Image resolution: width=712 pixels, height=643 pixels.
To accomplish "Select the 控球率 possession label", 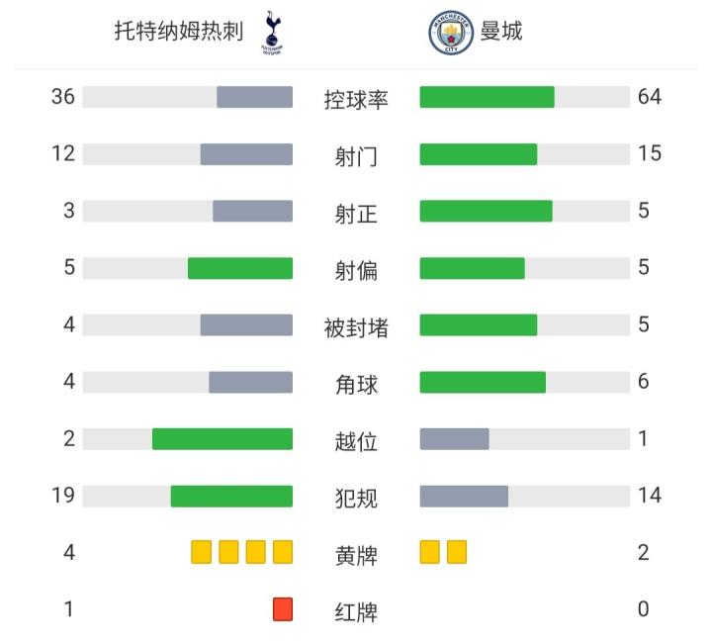I will click(x=356, y=100).
